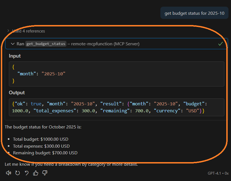Click the remote-mcpfunction (MCP Server) text
This screenshot has width=231, height=181.
pyautogui.click(x=105, y=44)
